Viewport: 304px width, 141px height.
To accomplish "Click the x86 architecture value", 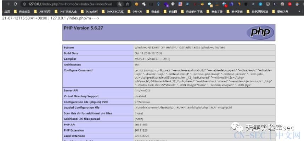I will (x=137, y=65).
